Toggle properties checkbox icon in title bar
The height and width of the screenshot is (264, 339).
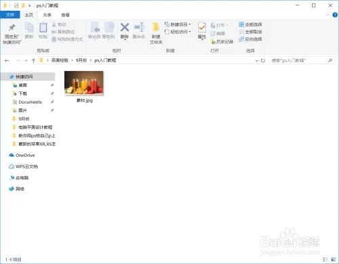(x=16, y=5)
